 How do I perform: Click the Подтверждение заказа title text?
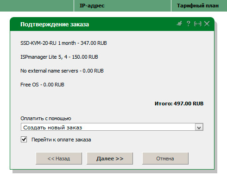(55, 24)
